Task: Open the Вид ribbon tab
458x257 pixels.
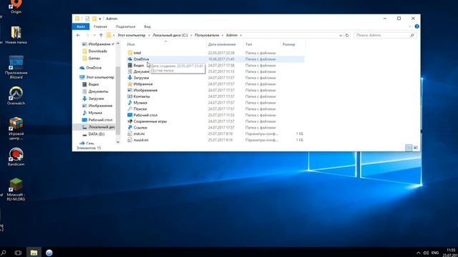Action: tap(147, 26)
